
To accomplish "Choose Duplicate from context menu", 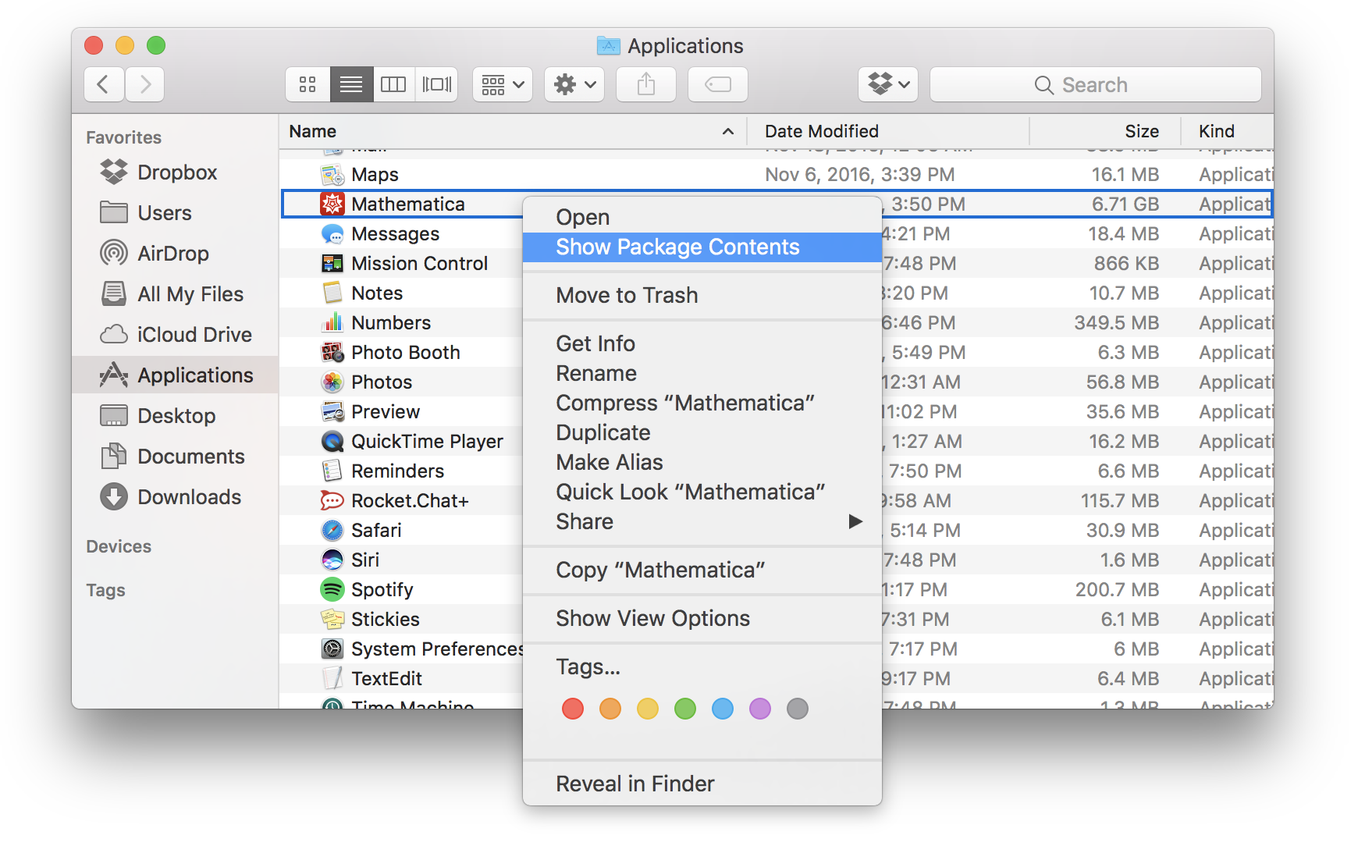I will pyautogui.click(x=702, y=433).
